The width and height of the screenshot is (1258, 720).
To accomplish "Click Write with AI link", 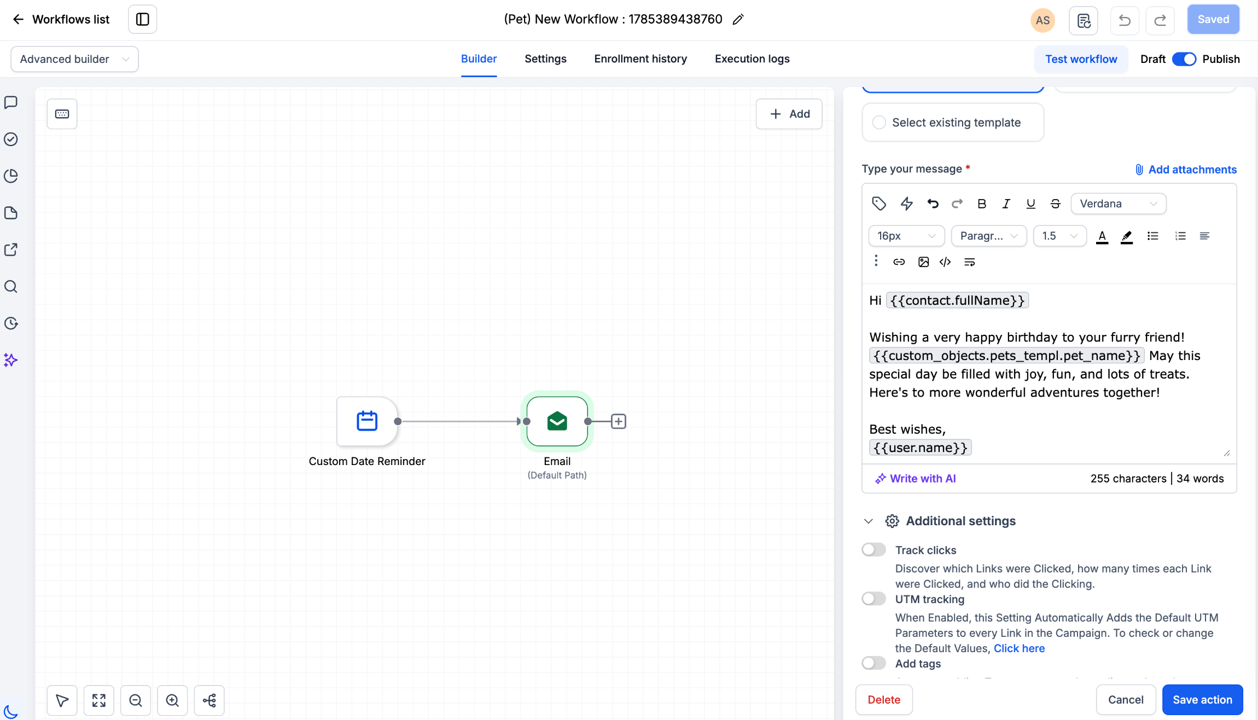I will tap(915, 479).
